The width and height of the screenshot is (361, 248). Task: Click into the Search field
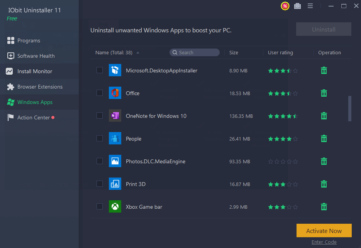[x=195, y=53]
